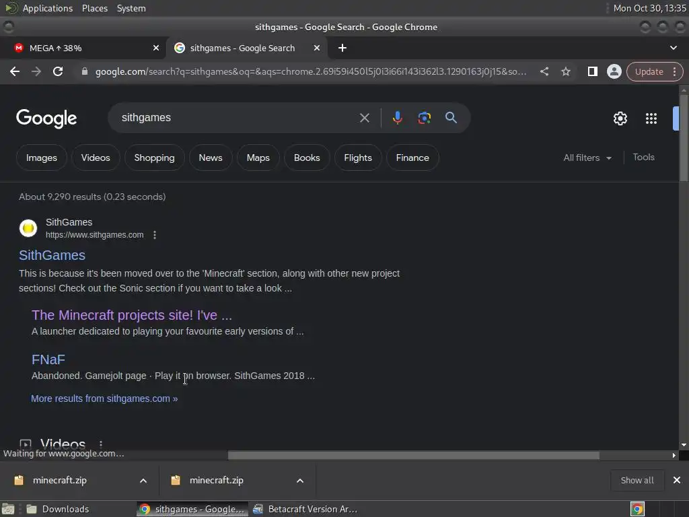Screen dimensions: 689x517
Task: Open the SithGames result title link
Action: tap(52, 255)
